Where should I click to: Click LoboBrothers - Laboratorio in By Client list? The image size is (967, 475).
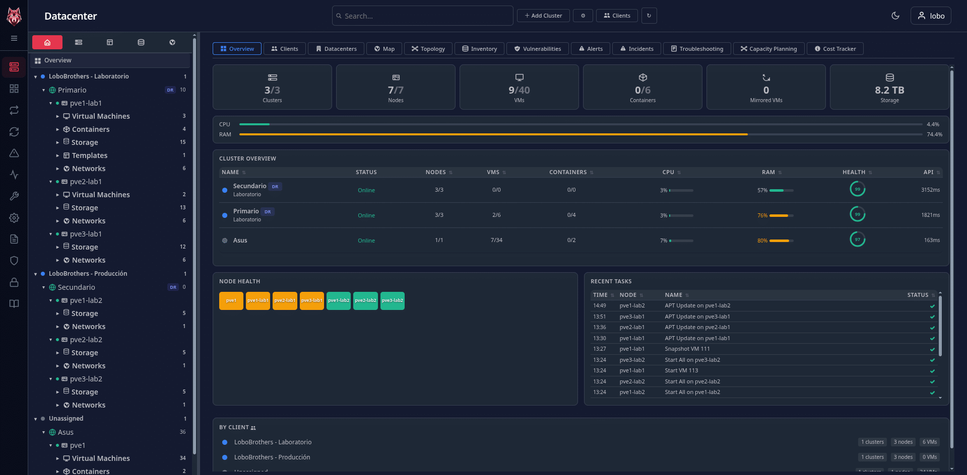coord(273,442)
